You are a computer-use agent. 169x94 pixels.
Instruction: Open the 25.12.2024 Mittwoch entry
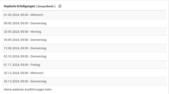tap(84, 73)
